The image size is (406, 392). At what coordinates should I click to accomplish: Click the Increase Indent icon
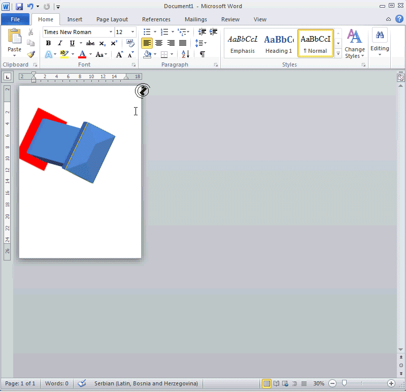point(214,32)
